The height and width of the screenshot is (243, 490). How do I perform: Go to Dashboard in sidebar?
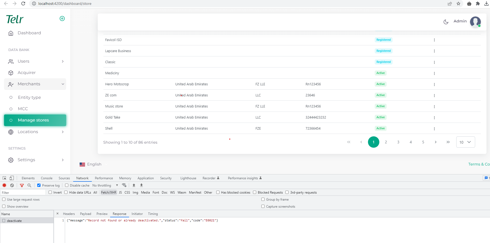29,33
